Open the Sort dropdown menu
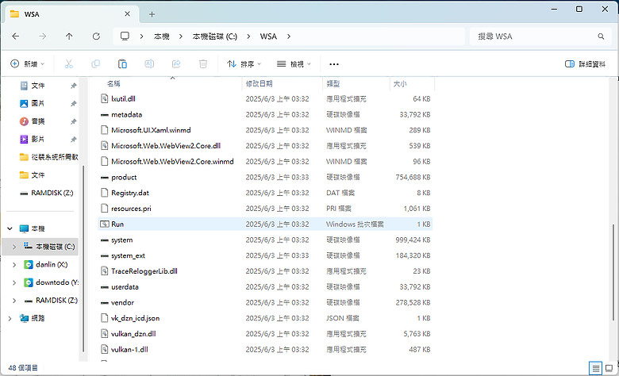The height and width of the screenshot is (376, 619). click(x=244, y=64)
